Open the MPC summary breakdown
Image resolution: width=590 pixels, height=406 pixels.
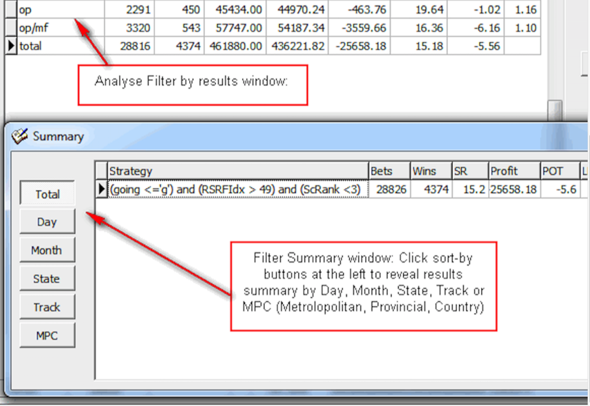47,336
